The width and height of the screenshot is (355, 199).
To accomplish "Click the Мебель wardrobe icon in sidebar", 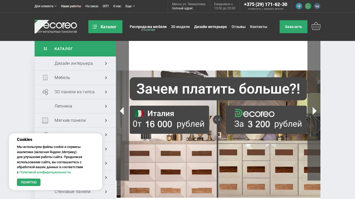I will pyautogui.click(x=45, y=78).
